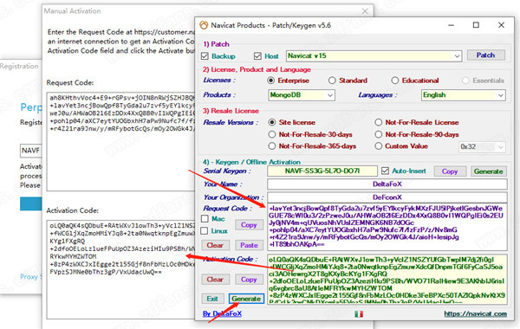
Task: Generate the Activation Code
Action: (x=246, y=299)
